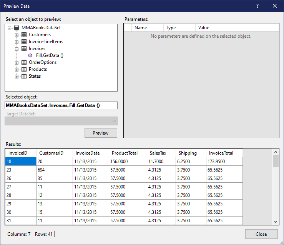This screenshot has width=284, height=245.
Task: Click the States table icon
Action: [24, 76]
